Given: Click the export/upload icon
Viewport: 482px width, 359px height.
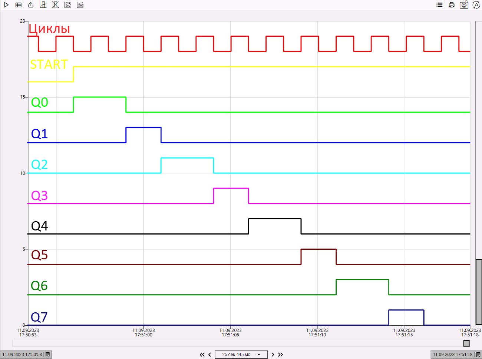Looking at the screenshot, I should (x=31, y=5).
